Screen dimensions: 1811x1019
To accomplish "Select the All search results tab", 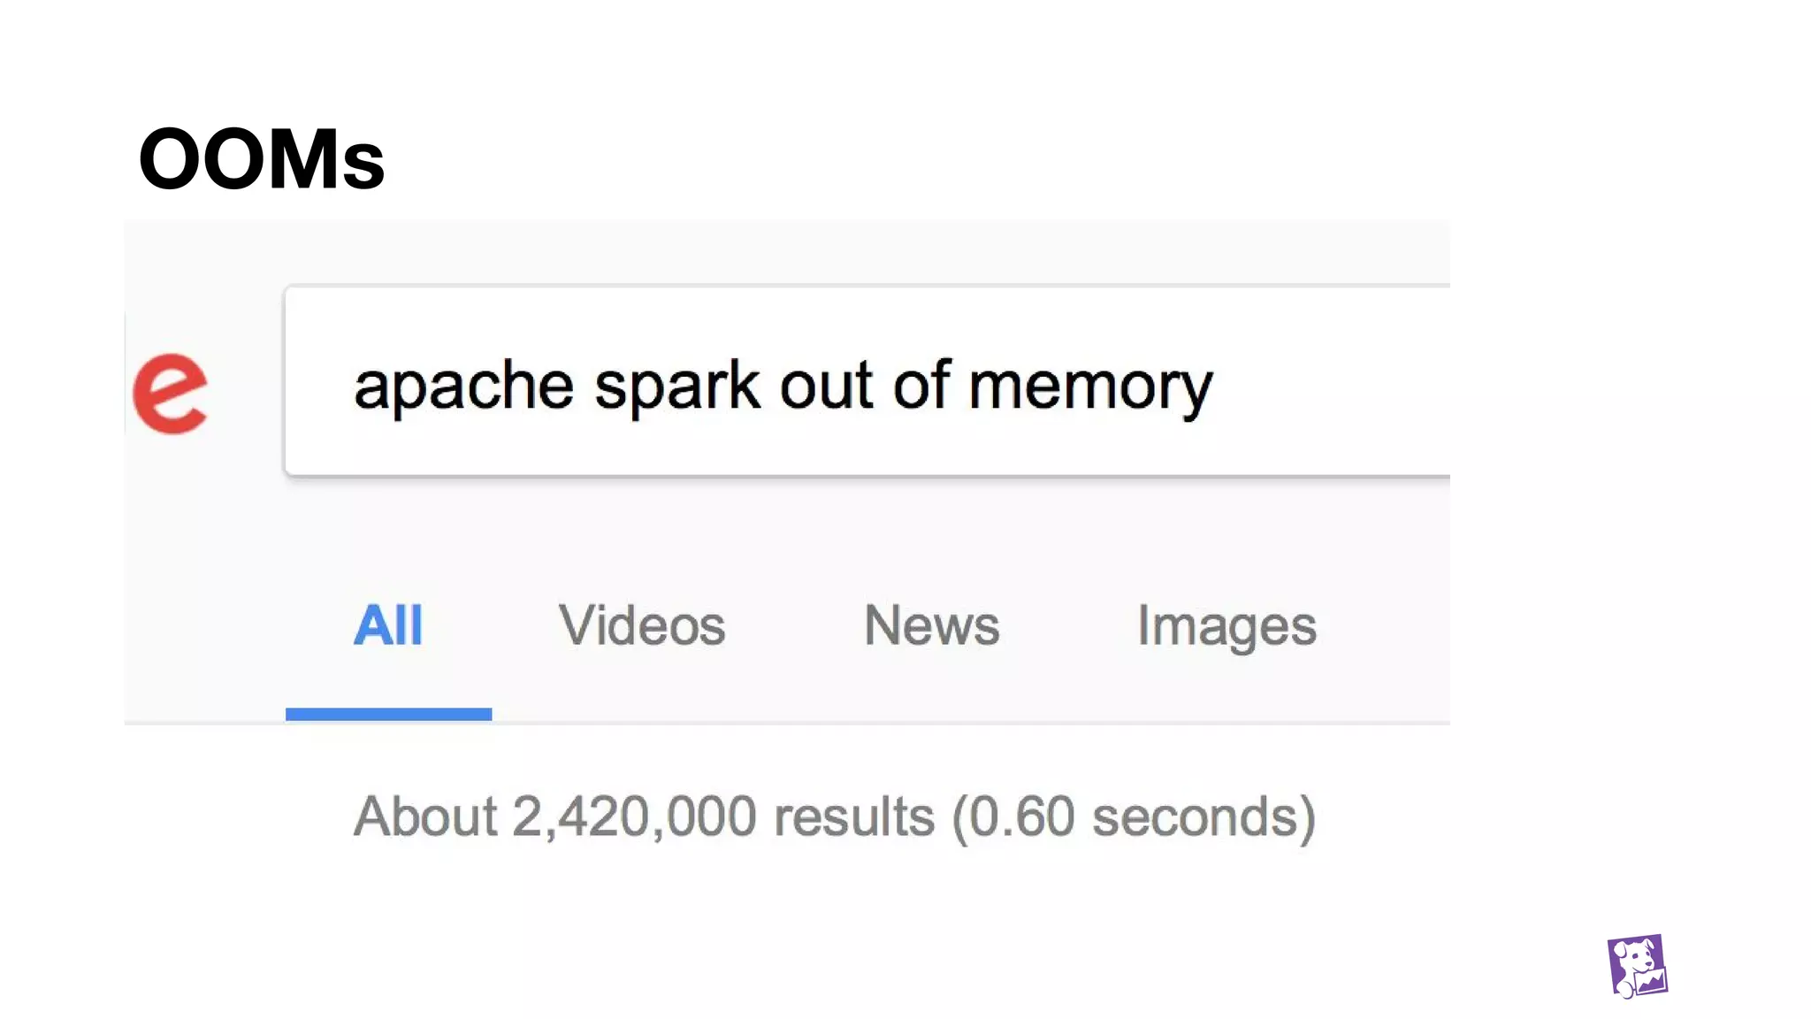I will (x=388, y=625).
